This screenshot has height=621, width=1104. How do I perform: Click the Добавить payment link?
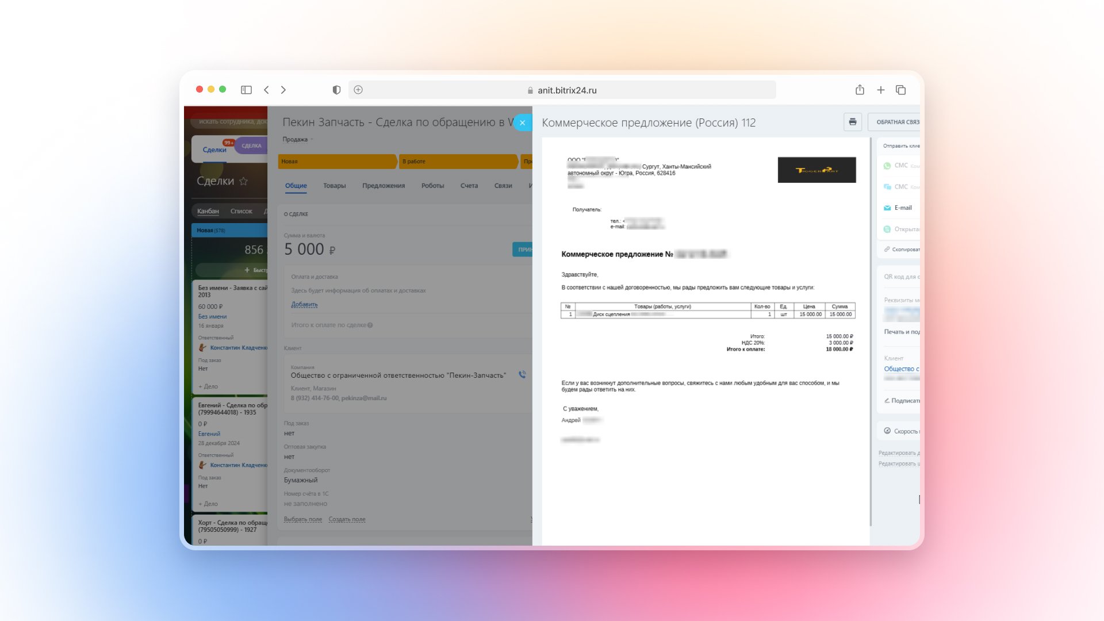(x=304, y=304)
